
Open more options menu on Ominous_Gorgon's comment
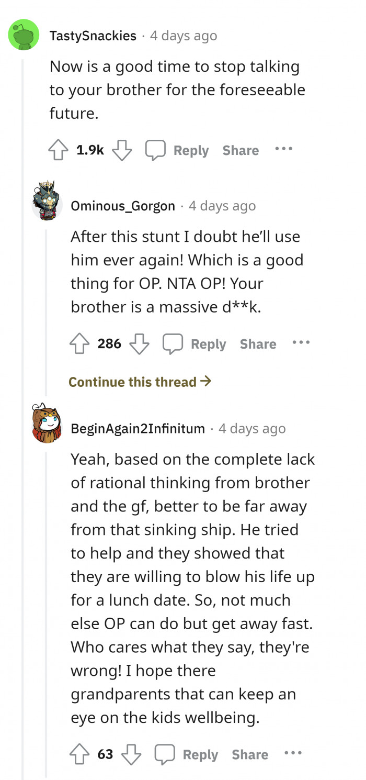tap(301, 343)
